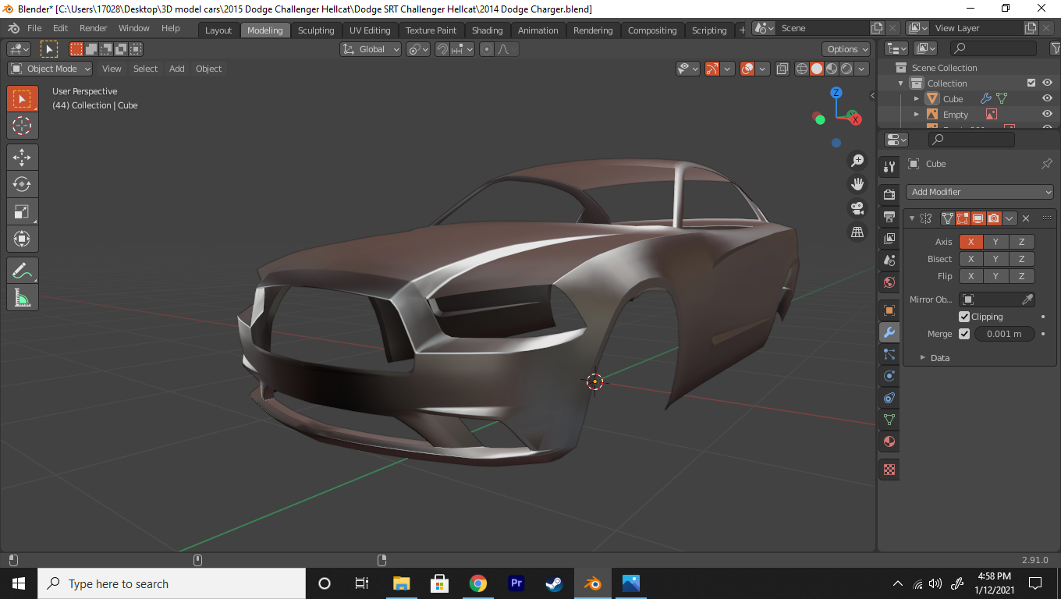The height and width of the screenshot is (599, 1061).
Task: Click the Merge distance 0.001 m field
Action: click(1004, 334)
